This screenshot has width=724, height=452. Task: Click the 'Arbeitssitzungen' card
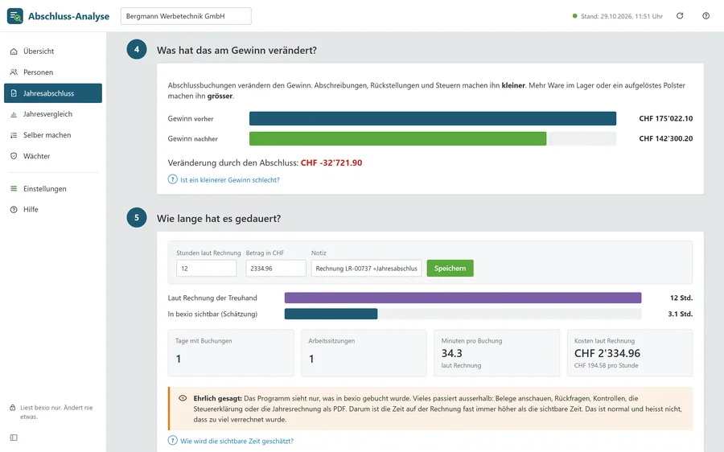[x=364, y=353]
